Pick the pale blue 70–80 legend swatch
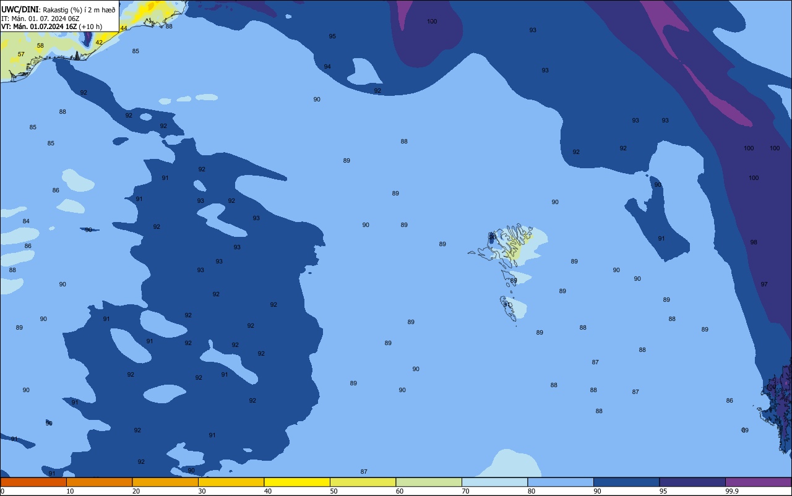The width and height of the screenshot is (792, 496). [x=494, y=482]
